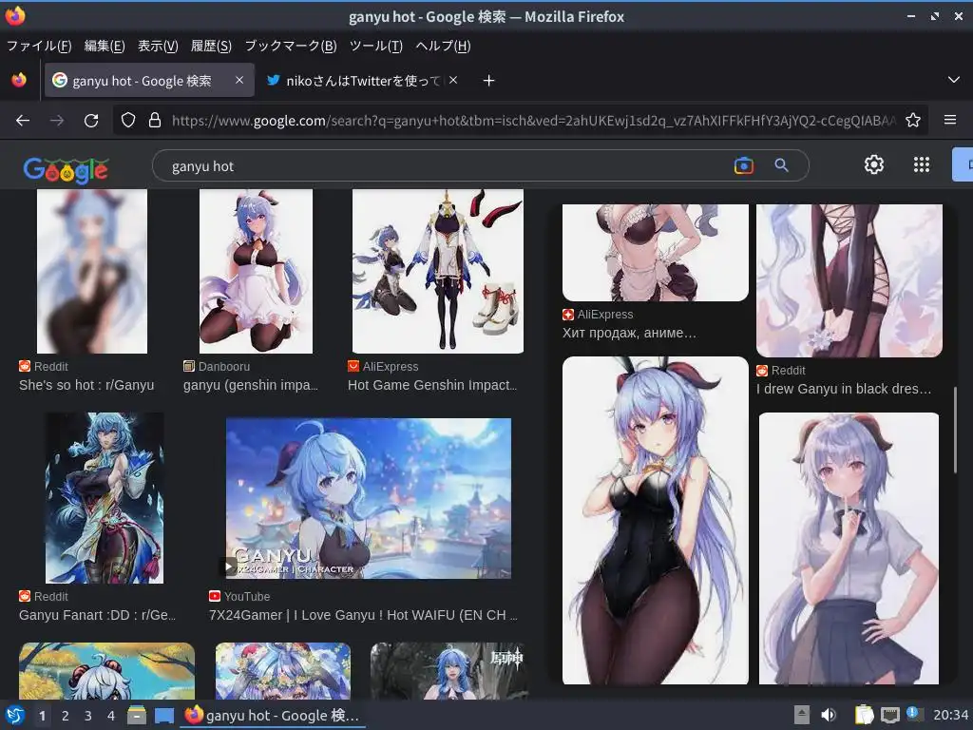Go to Google home via the logo
973x730 pixels.
pyautogui.click(x=66, y=169)
